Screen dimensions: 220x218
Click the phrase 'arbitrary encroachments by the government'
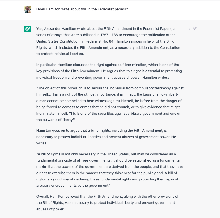(73, 186)
